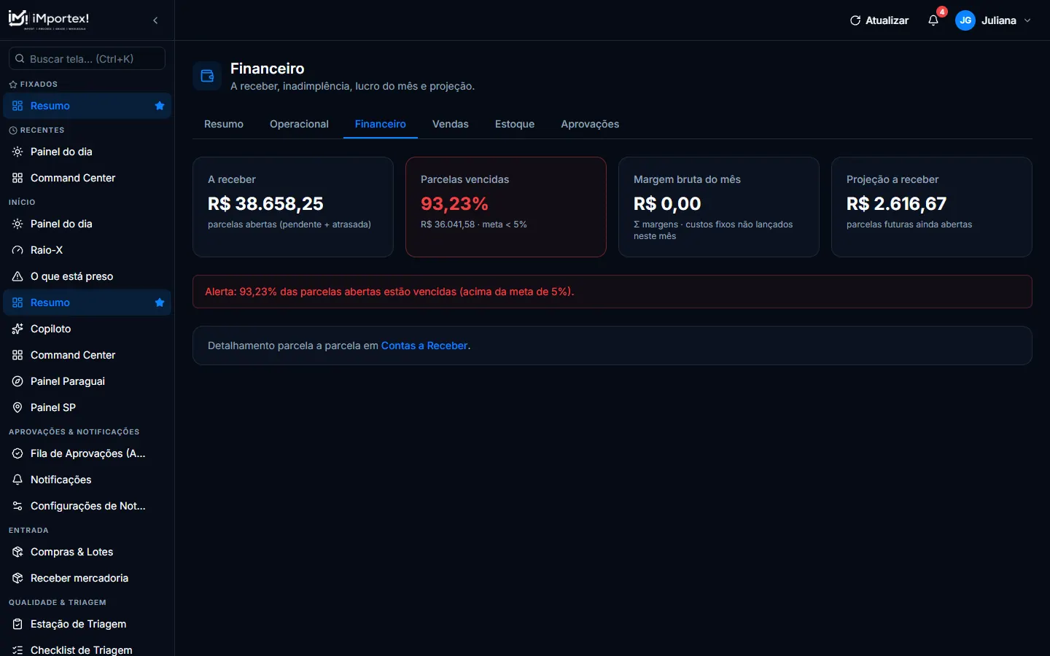Open Estação de Triagem sidebar item

coord(87,624)
